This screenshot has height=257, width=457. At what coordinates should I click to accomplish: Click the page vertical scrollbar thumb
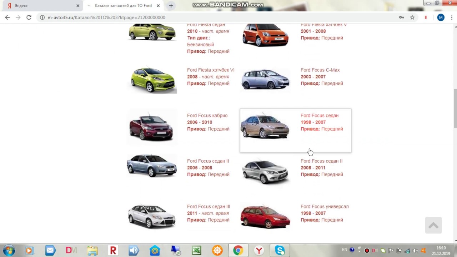455,109
